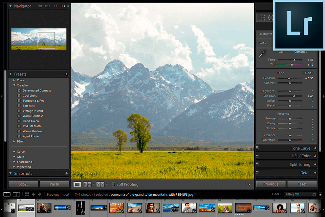Open the Filters Off dropdown
Image resolution: width=325 pixels, height=217 pixels.
click(x=300, y=194)
